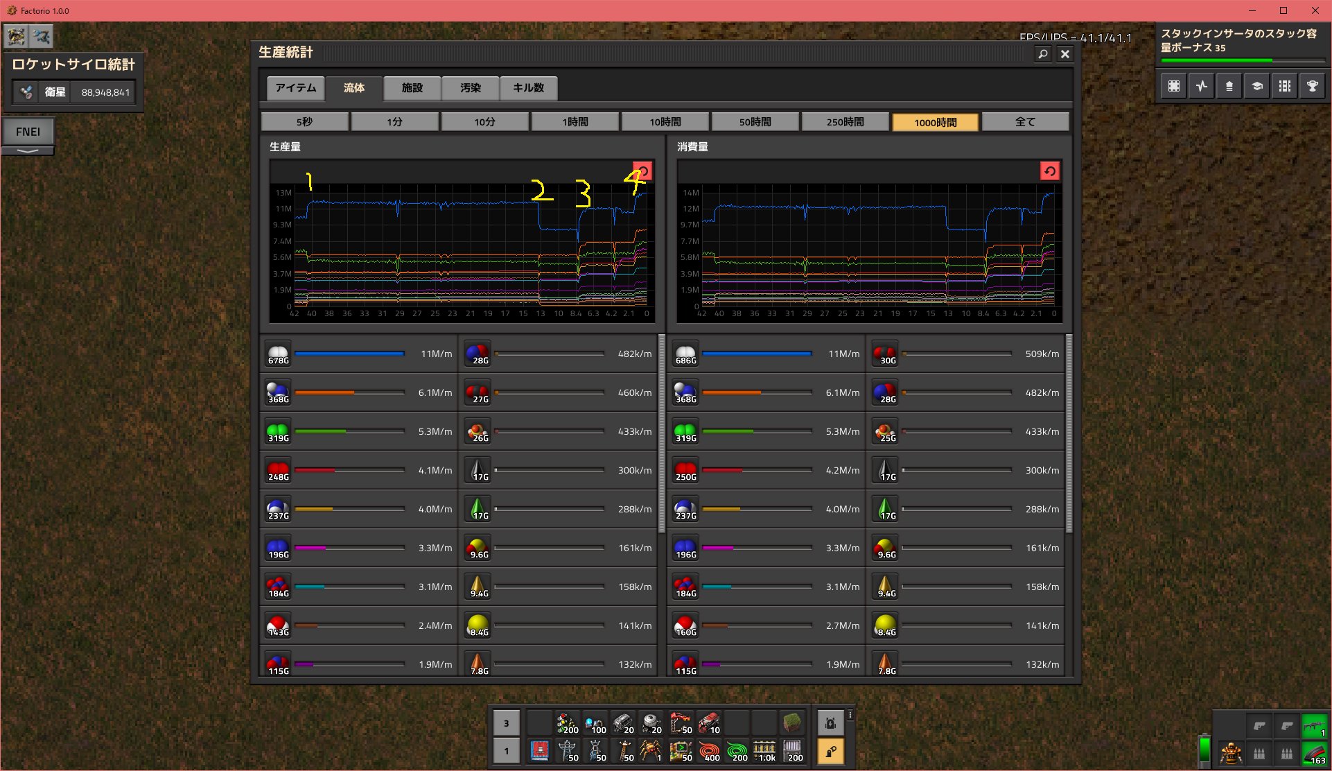This screenshot has width=1332, height=771.
Task: Set time range to 1時間
Action: pyautogui.click(x=575, y=122)
